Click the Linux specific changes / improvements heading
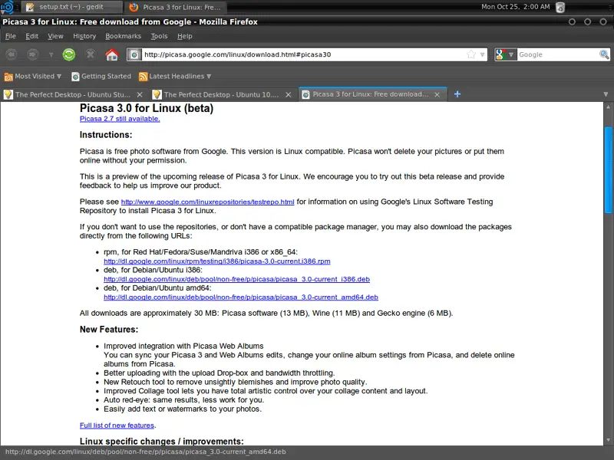Screen dimensions: 614x460 (x=162, y=442)
